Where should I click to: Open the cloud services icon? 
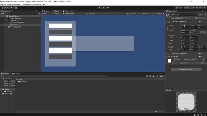(12, 8)
